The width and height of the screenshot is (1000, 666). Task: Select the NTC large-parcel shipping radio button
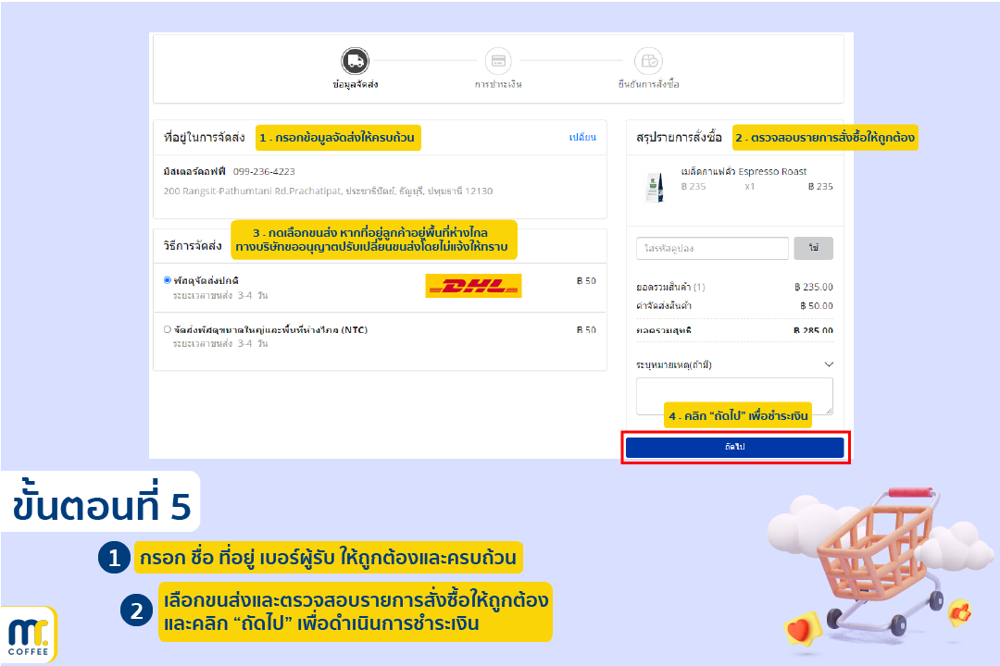pos(167,329)
